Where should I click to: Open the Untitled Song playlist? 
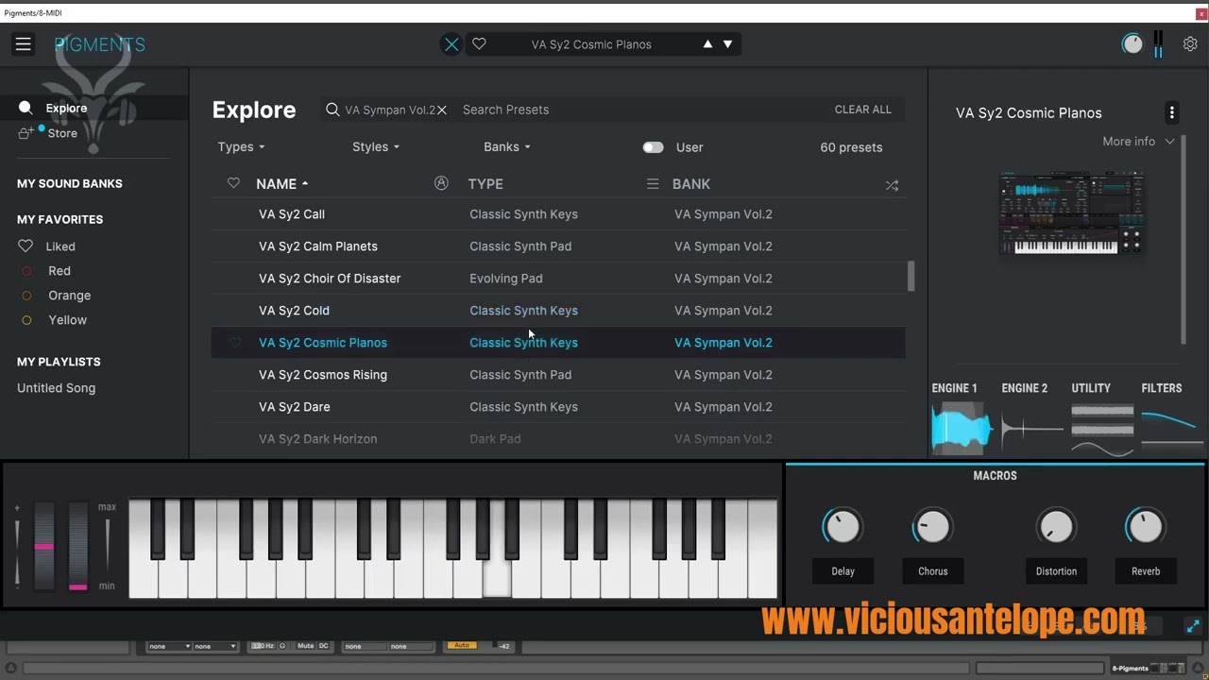click(56, 388)
